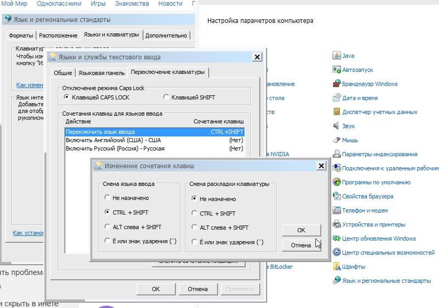Select CTRL + SHIFT under Смена языка ввода

point(107,212)
